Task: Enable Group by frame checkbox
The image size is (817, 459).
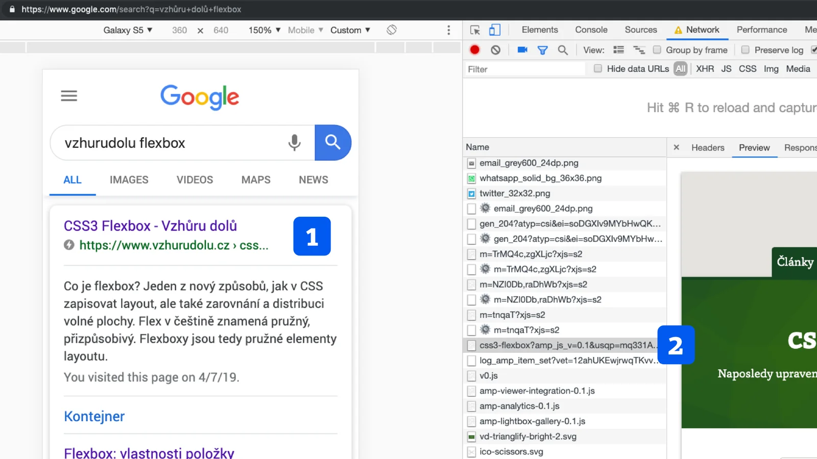Action: 657,49
